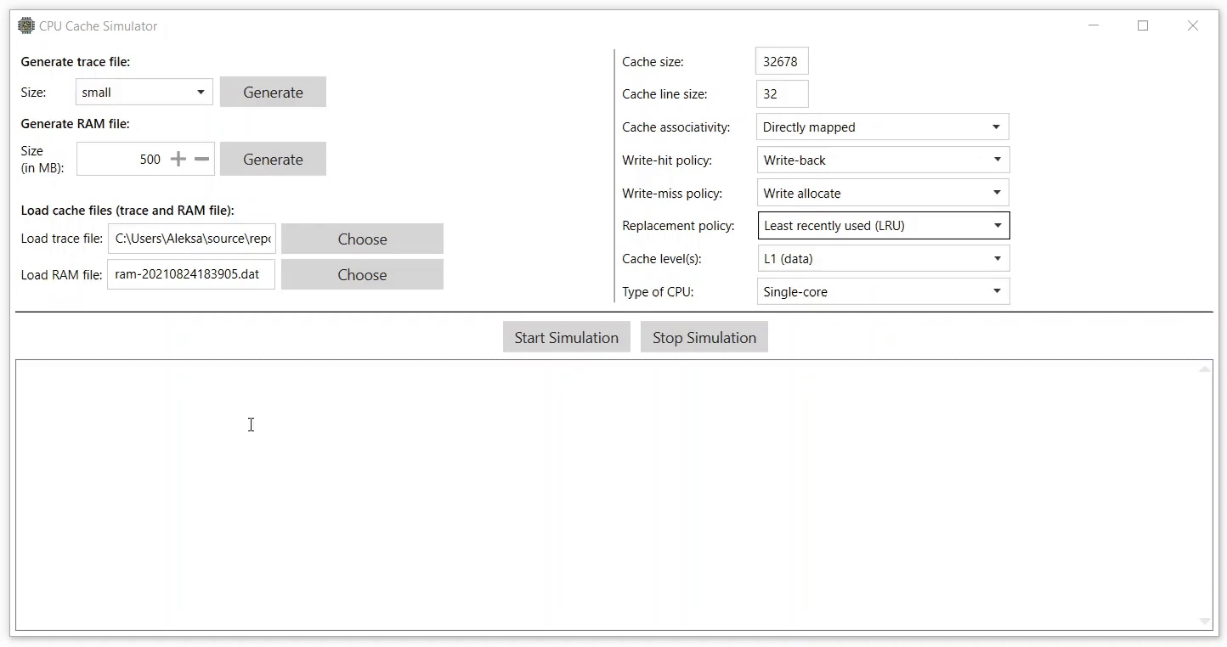The height and width of the screenshot is (647, 1227).
Task: Click the output area scroll-down arrow
Action: (1204, 622)
